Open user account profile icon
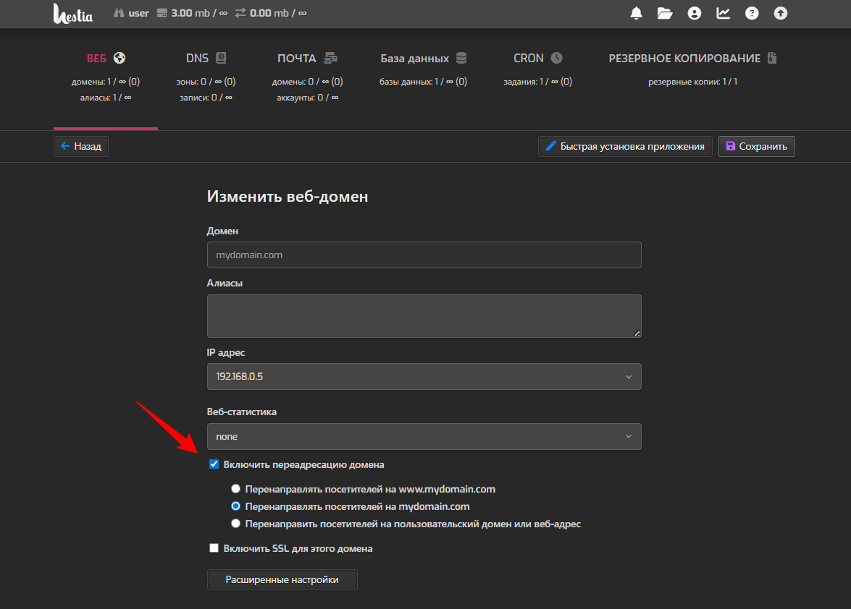 click(x=694, y=14)
